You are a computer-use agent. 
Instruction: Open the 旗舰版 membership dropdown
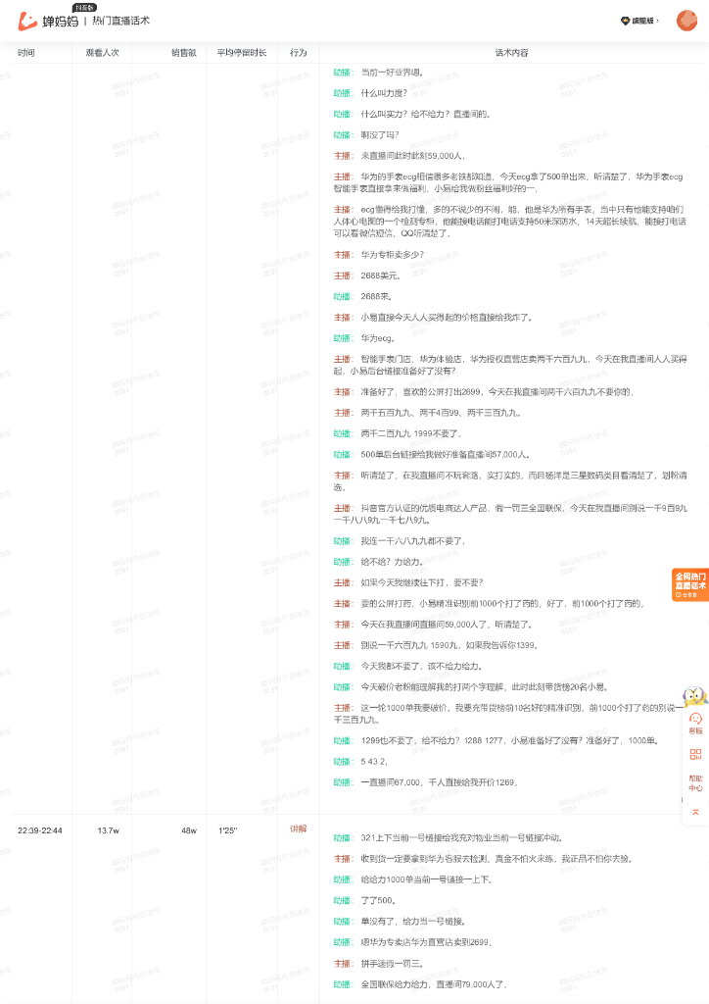click(639, 22)
